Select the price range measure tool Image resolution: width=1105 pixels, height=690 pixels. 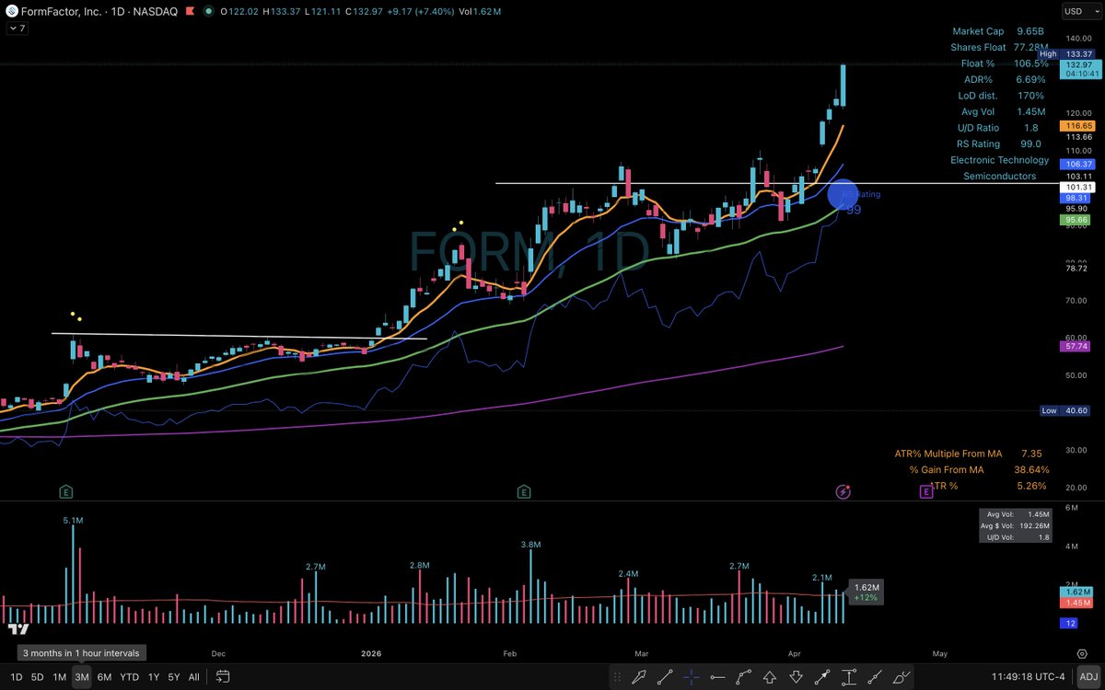[x=849, y=677]
